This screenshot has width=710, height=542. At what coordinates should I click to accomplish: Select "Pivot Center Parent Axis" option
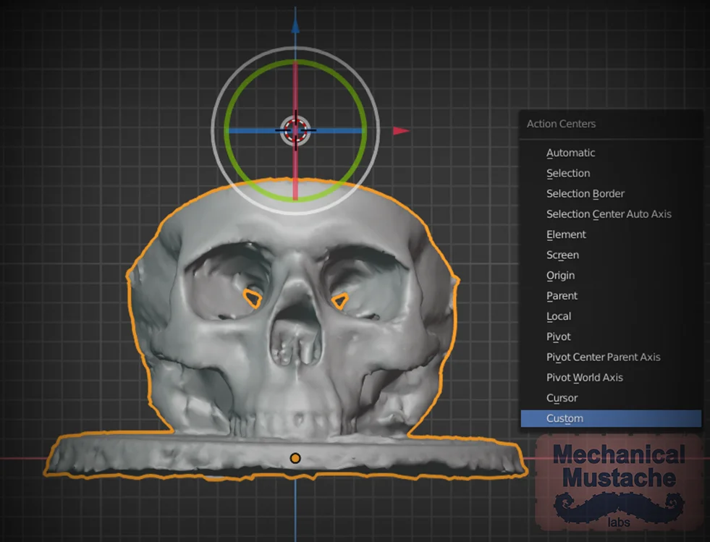(603, 357)
